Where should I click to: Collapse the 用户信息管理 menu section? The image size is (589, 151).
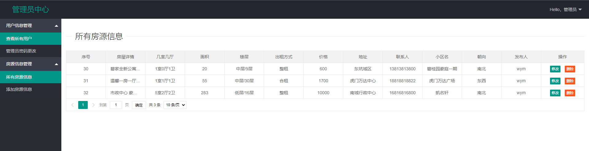(x=31, y=25)
